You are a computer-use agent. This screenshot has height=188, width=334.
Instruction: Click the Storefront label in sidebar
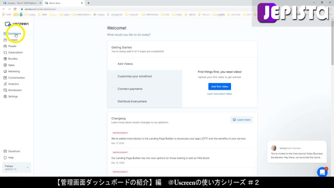point(14,151)
